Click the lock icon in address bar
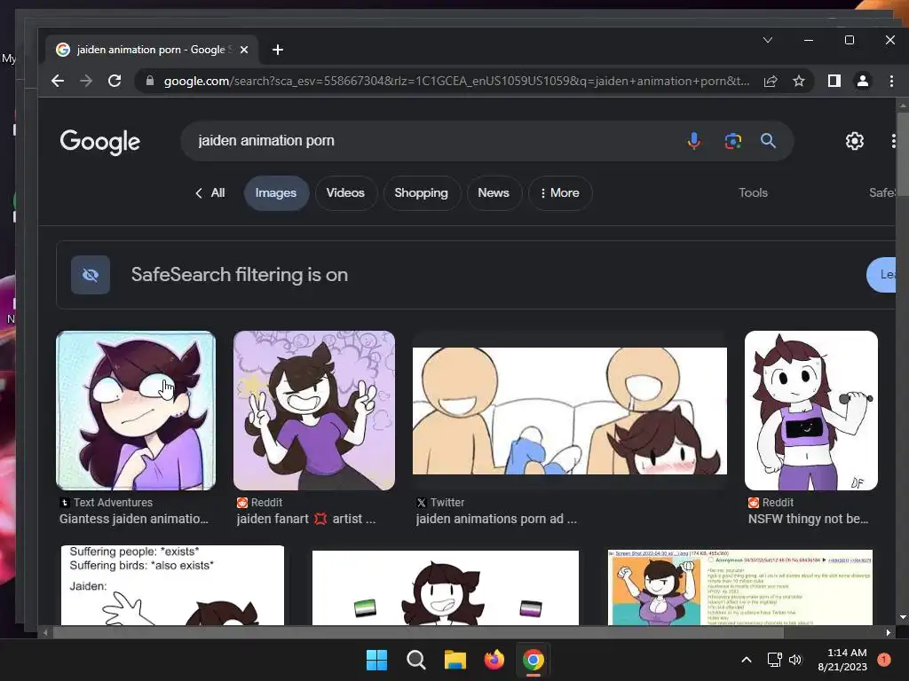The height and width of the screenshot is (681, 909). (149, 81)
